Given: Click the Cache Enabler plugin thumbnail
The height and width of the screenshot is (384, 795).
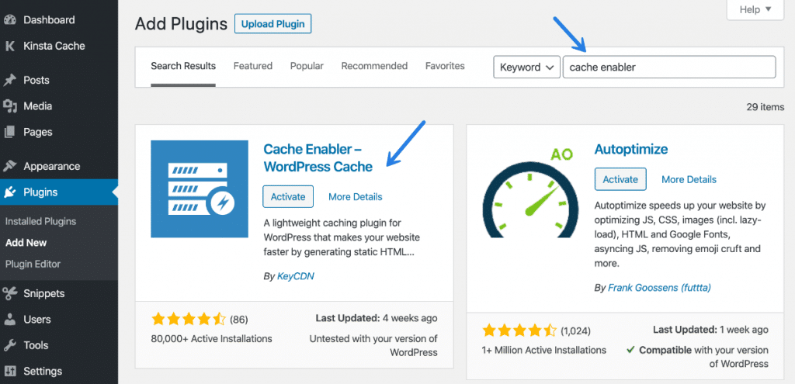Looking at the screenshot, I should point(200,189).
